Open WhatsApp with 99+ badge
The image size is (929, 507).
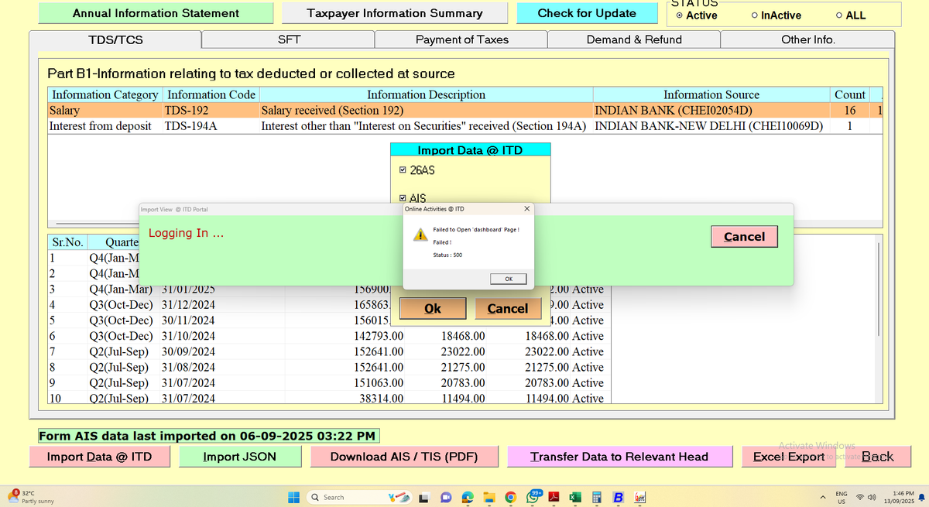(534, 496)
